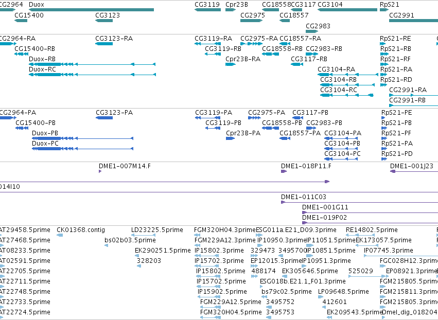This screenshot has height=320, width=438.
Task: Select the CG3119 gene label
Action: 207,5
